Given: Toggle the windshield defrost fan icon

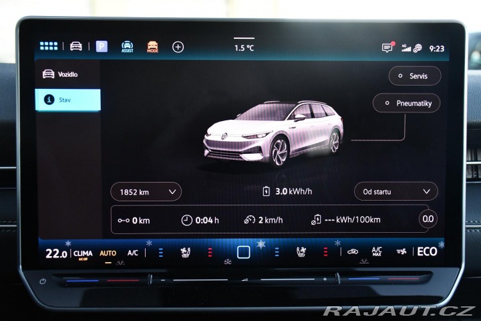Looking at the screenshot, I should [402, 252].
